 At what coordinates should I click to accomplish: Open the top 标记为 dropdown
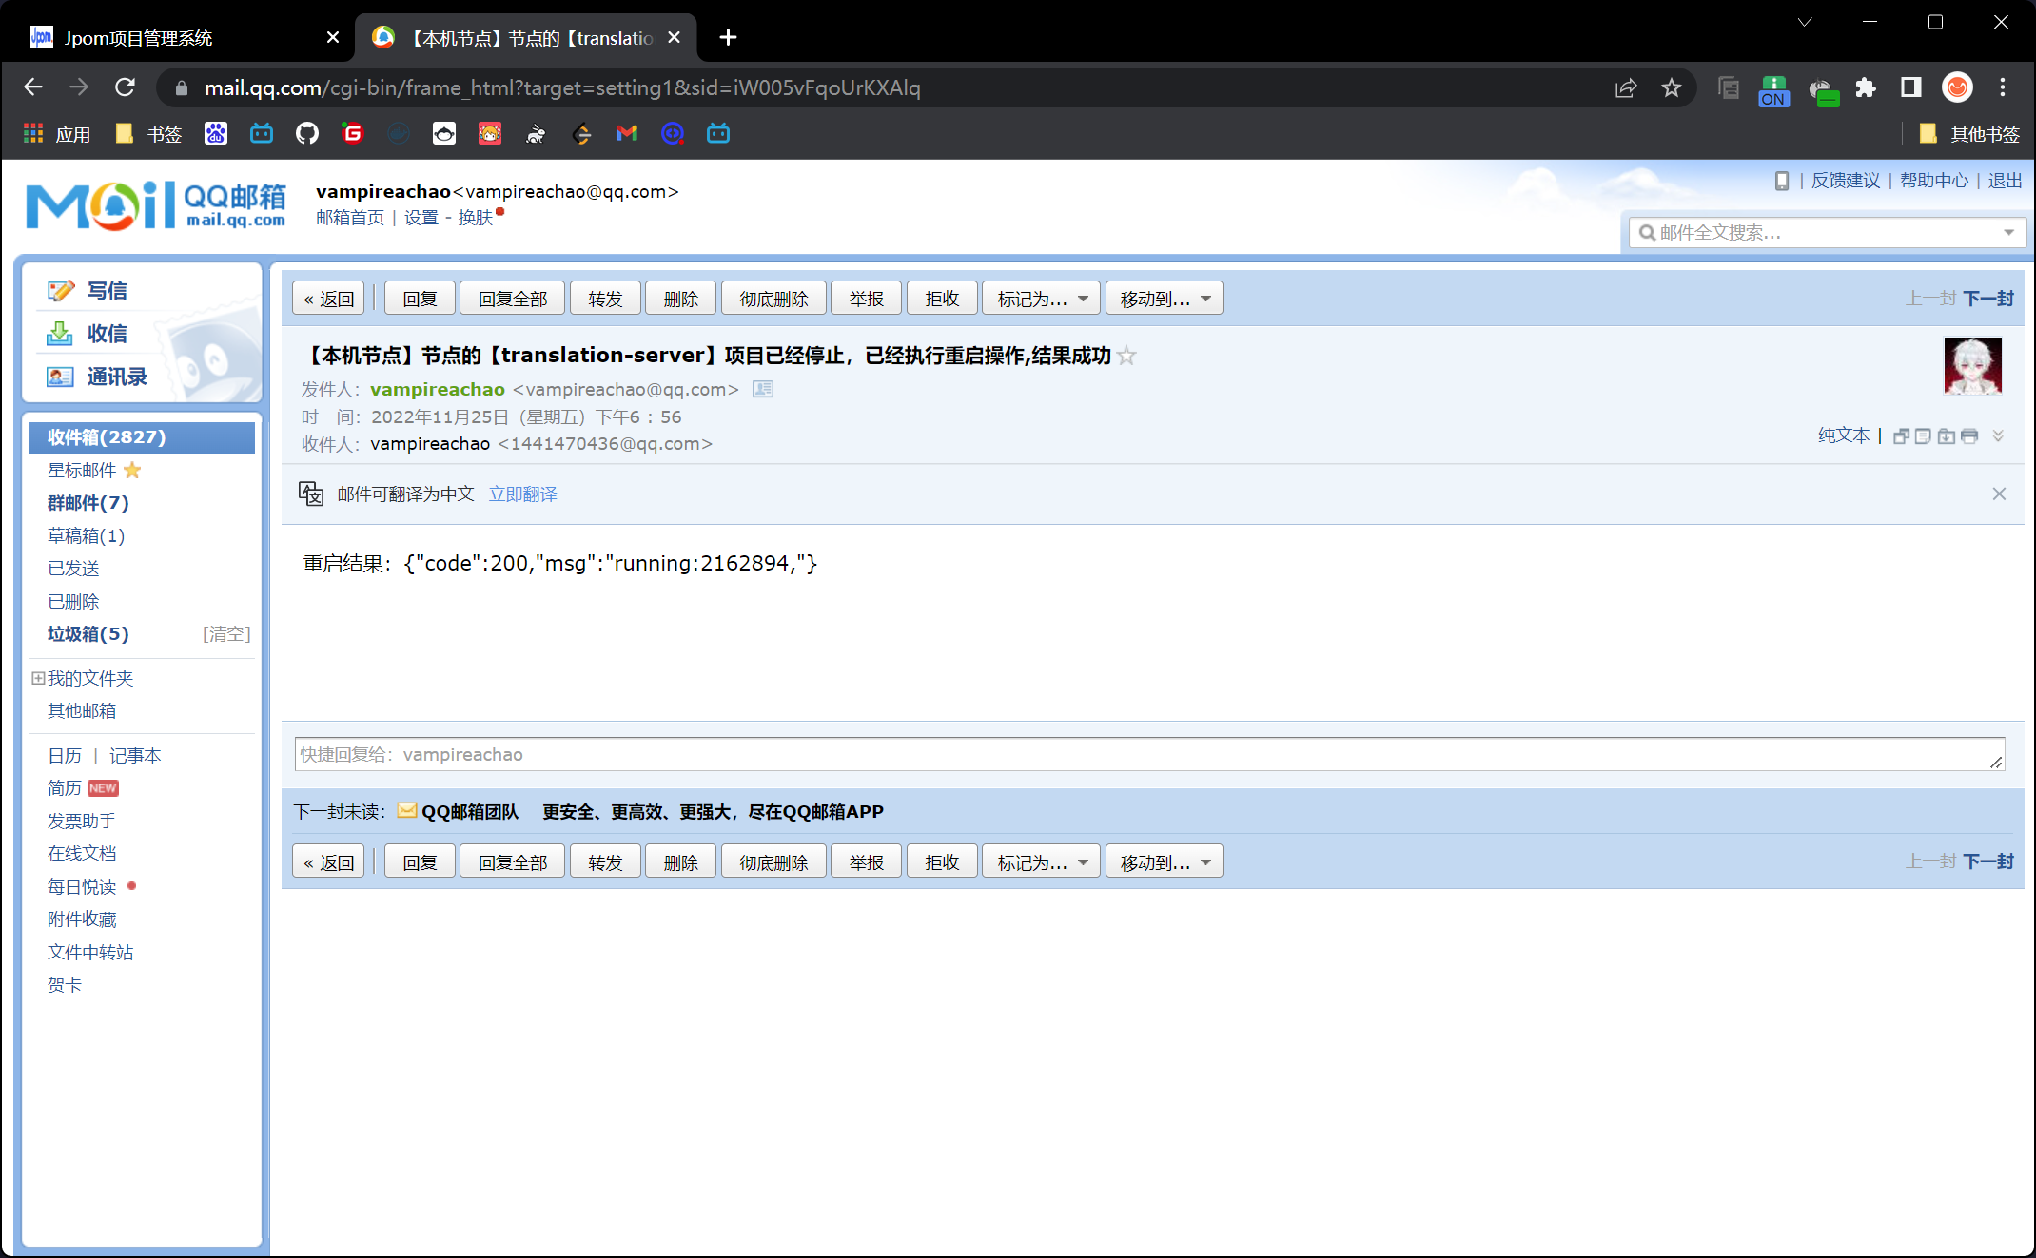point(1041,299)
